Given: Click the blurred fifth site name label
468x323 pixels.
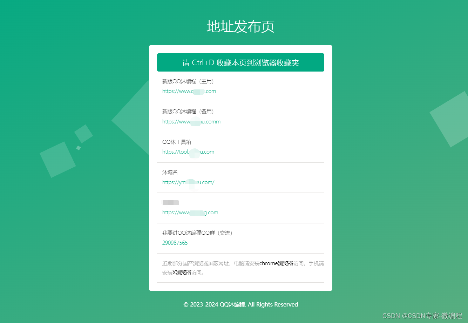Looking at the screenshot, I should coord(170,202).
